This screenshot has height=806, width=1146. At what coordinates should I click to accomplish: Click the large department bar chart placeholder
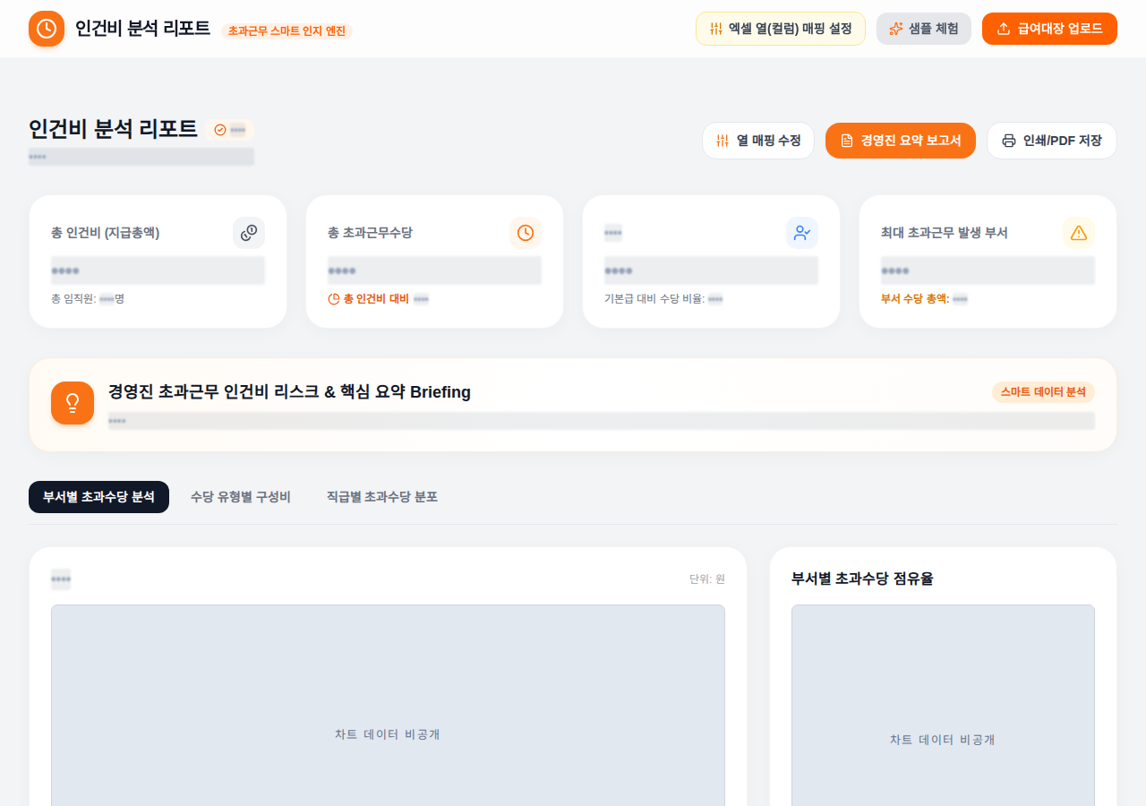coord(388,706)
